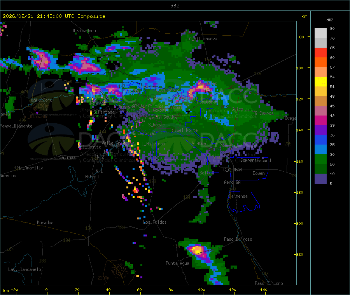Select the purple 36-39 dBZ legend band
This screenshot has height=295, width=350.
pyautogui.click(x=320, y=130)
